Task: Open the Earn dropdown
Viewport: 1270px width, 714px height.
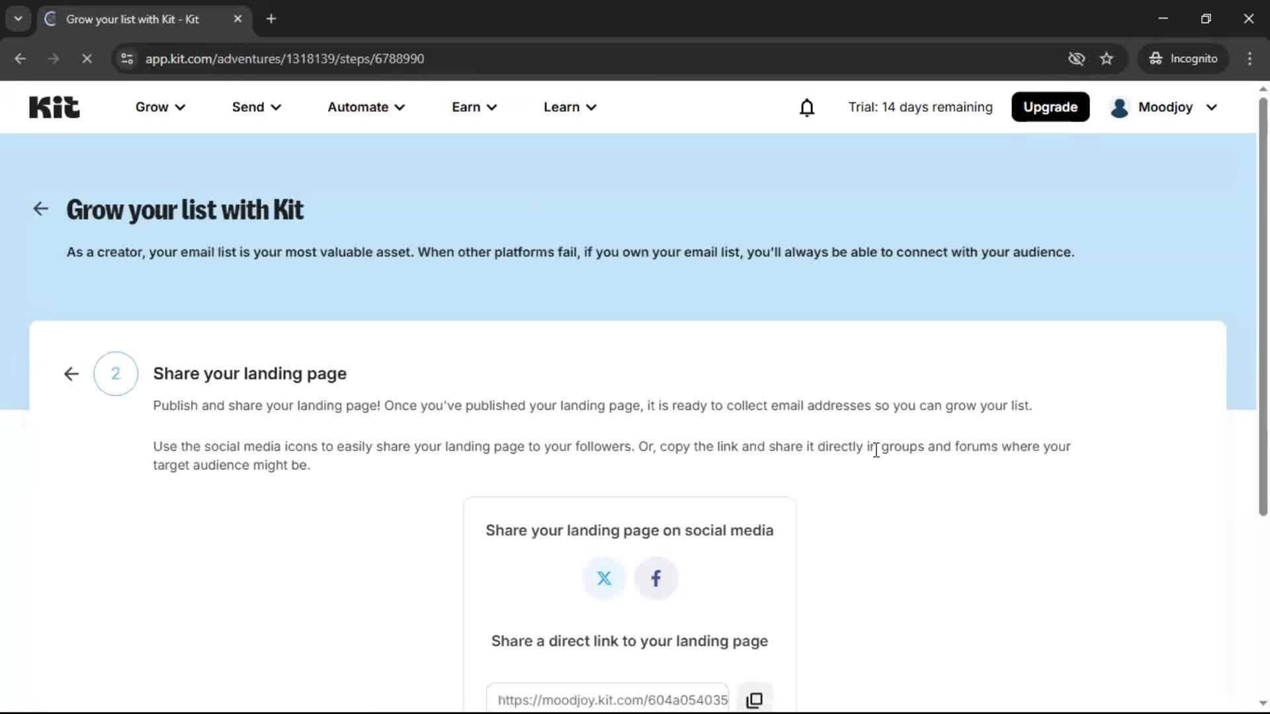Action: pyautogui.click(x=474, y=107)
